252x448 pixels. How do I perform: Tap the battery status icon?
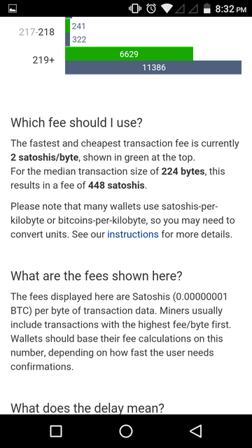(207, 9)
